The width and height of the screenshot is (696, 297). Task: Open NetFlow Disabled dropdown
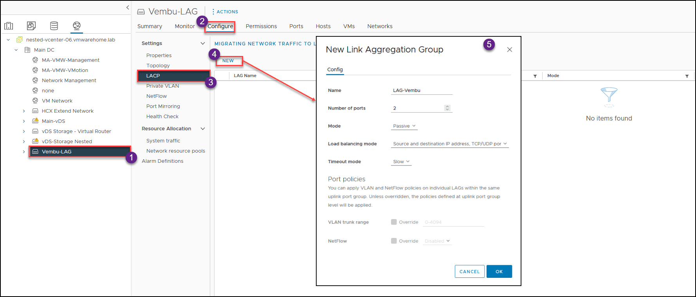pyautogui.click(x=437, y=241)
